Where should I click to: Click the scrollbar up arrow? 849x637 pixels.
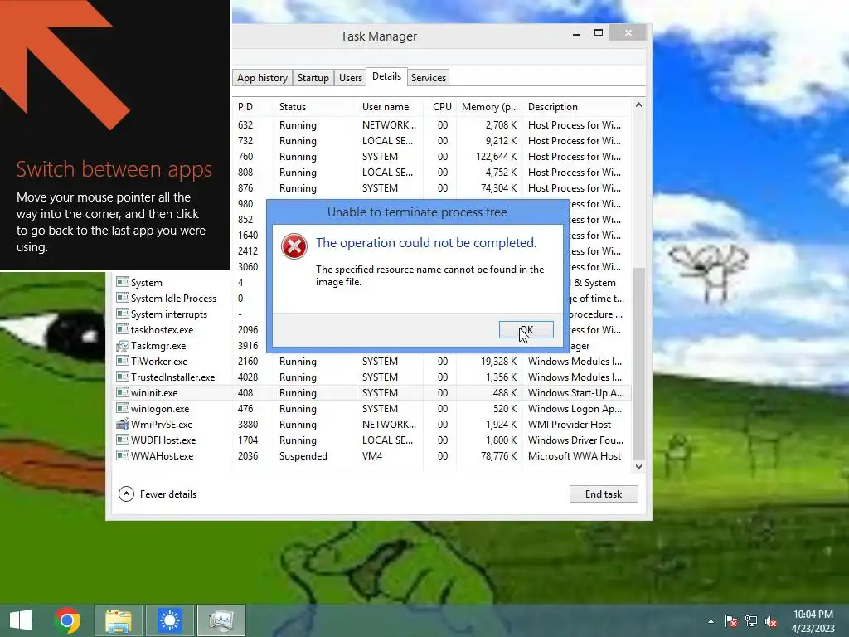tap(639, 105)
